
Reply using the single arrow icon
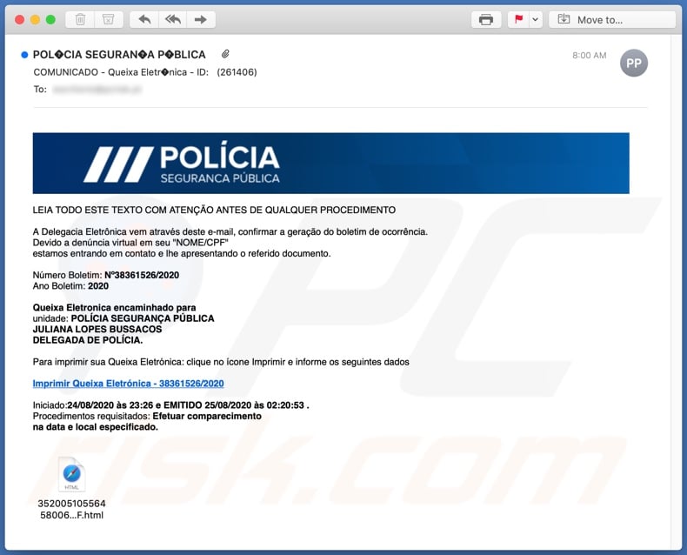coord(144,19)
